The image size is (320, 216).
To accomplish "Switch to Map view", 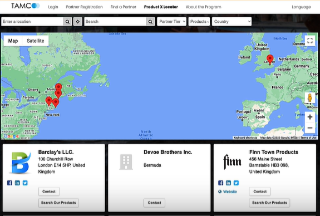I will (13, 41).
